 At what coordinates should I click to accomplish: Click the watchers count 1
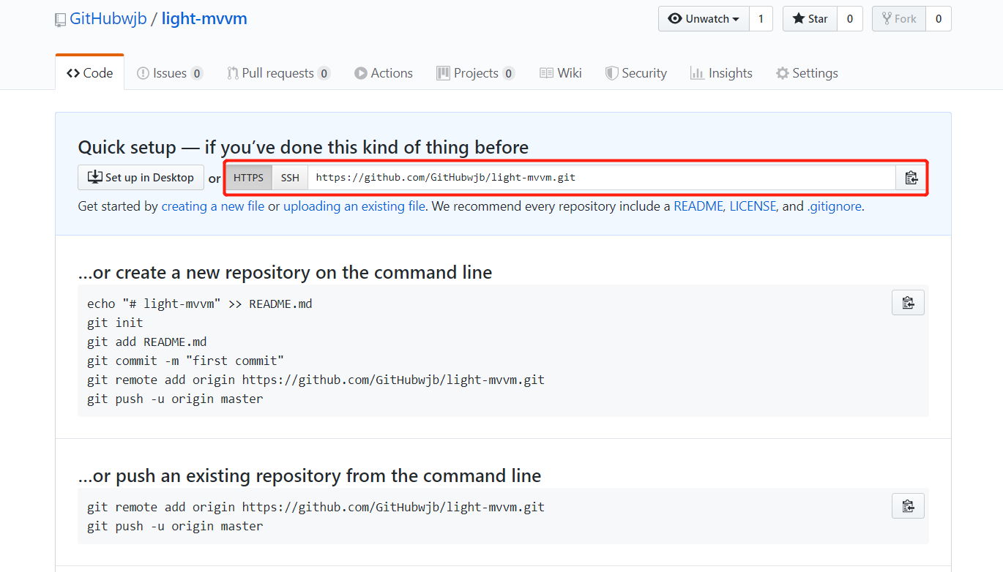pyautogui.click(x=761, y=19)
